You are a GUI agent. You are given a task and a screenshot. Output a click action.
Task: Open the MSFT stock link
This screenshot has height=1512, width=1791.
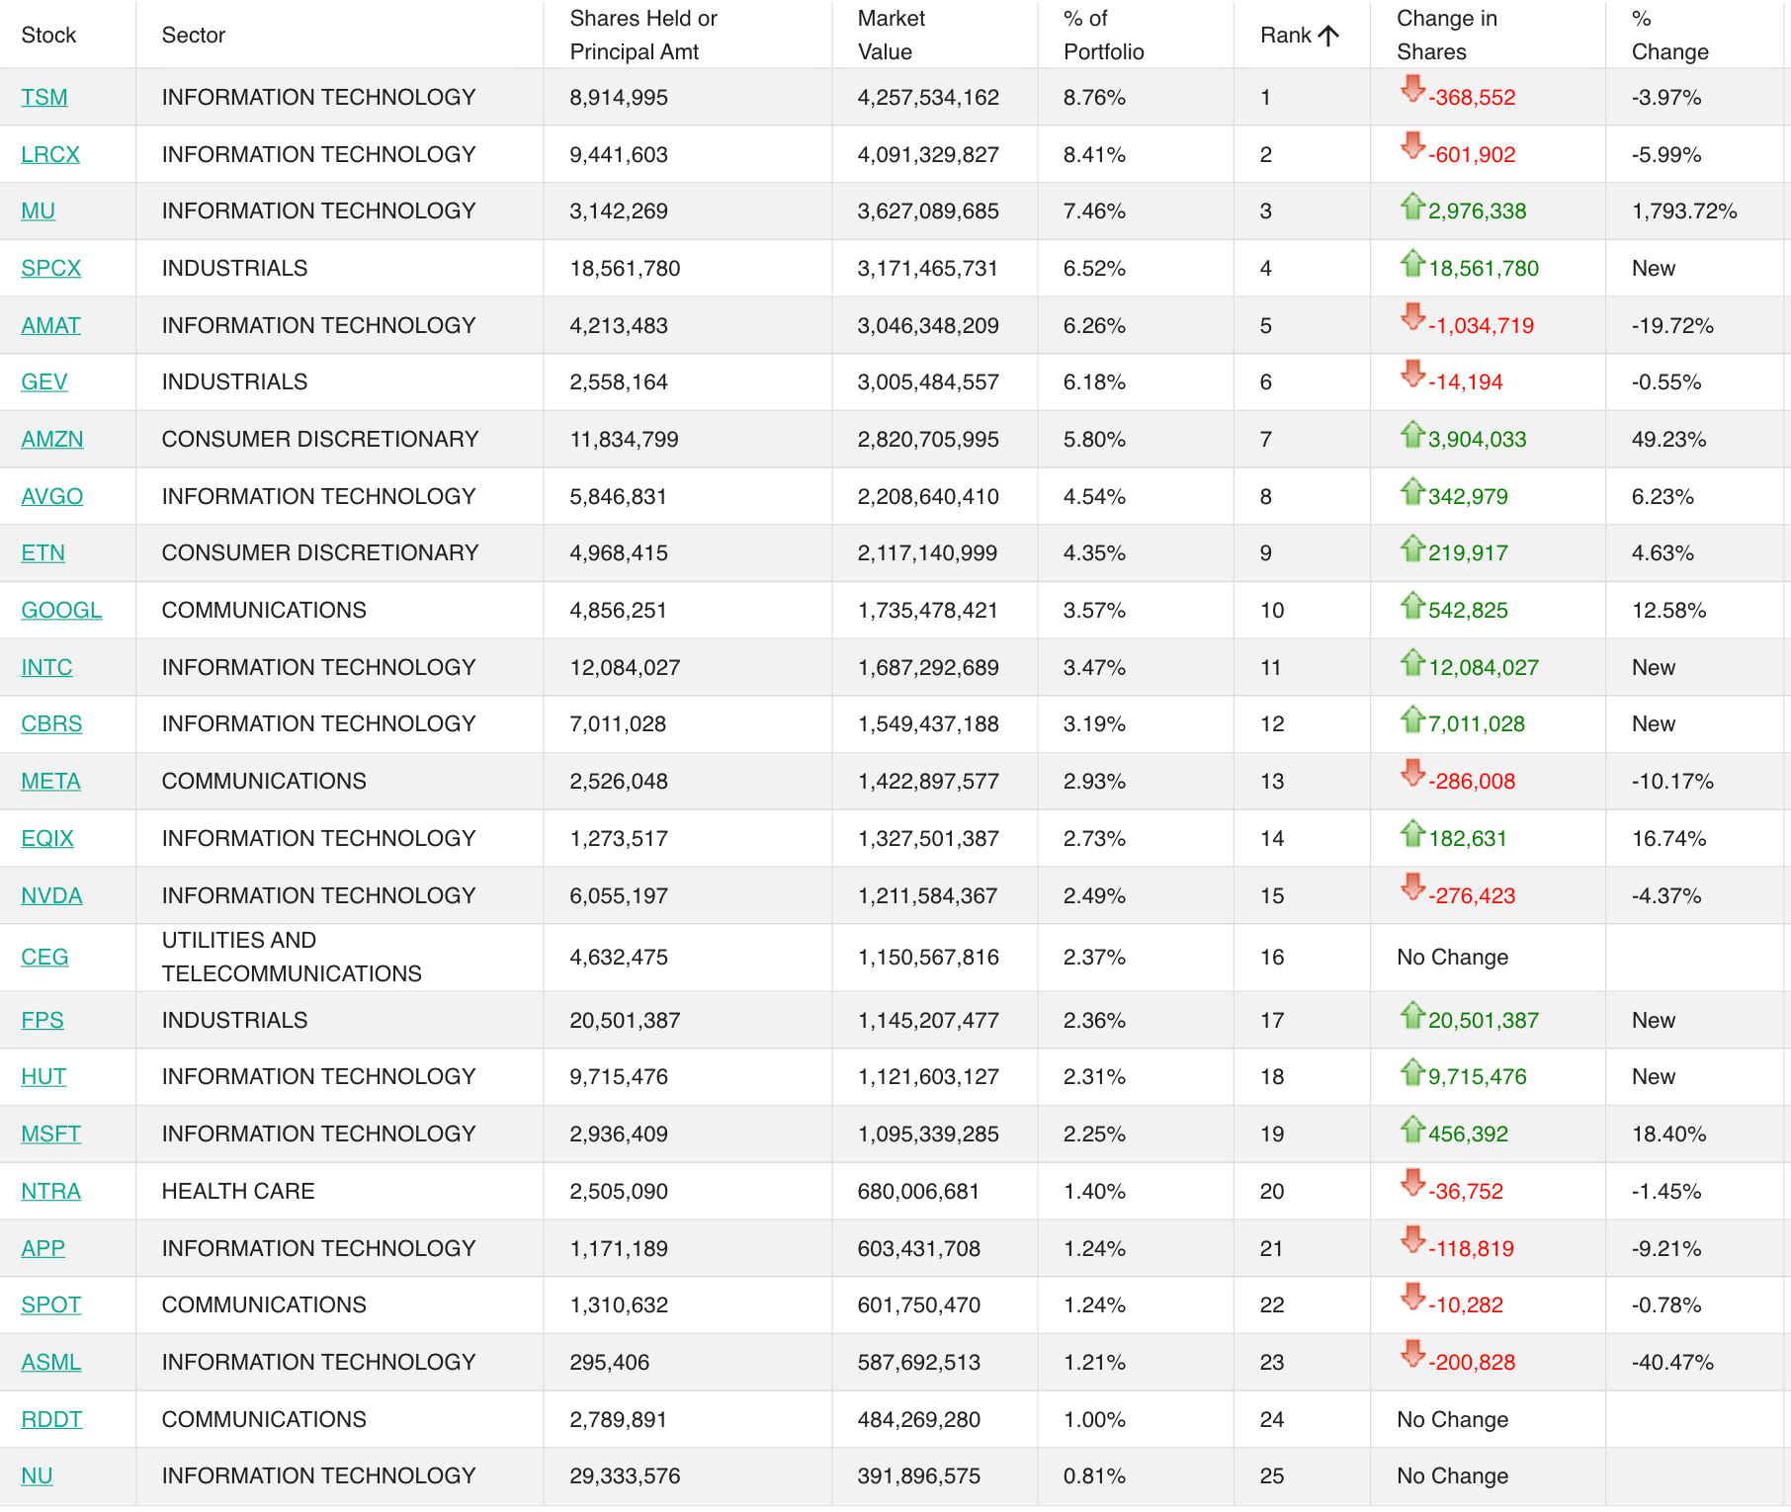click(51, 1134)
